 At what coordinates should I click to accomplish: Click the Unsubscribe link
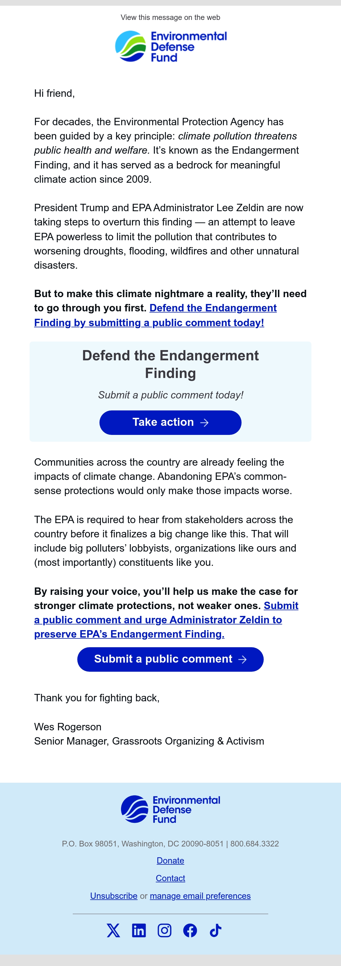[x=114, y=895]
